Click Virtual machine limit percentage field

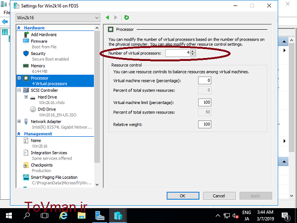tap(204, 103)
